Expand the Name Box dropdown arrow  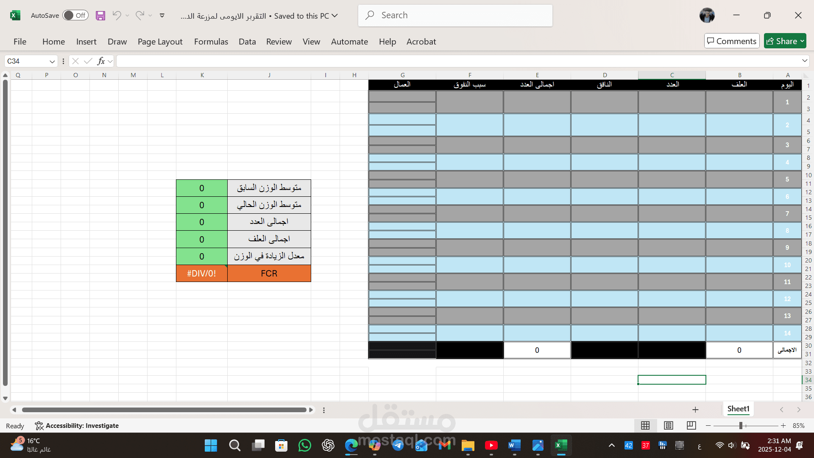point(52,61)
